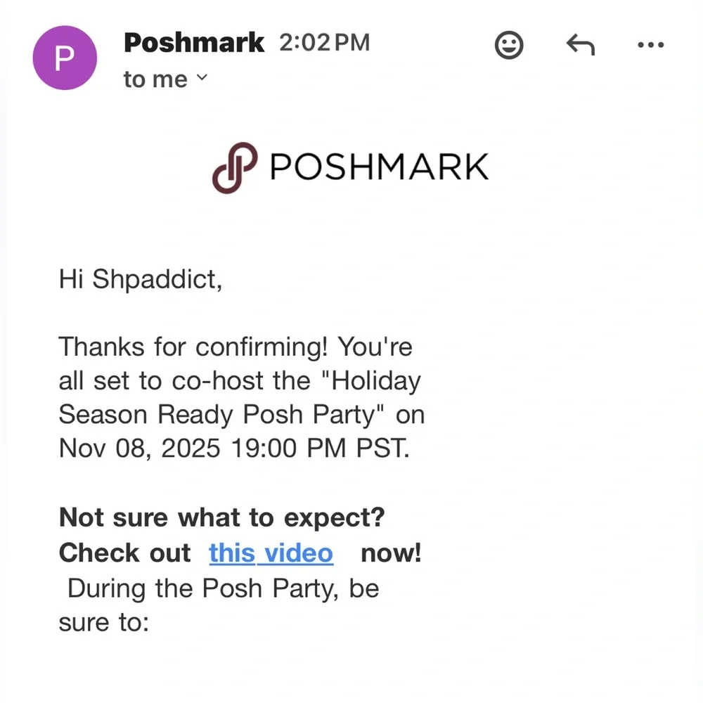
Task: Click the POSHMARK wordmark in the banner
Action: coord(379,167)
